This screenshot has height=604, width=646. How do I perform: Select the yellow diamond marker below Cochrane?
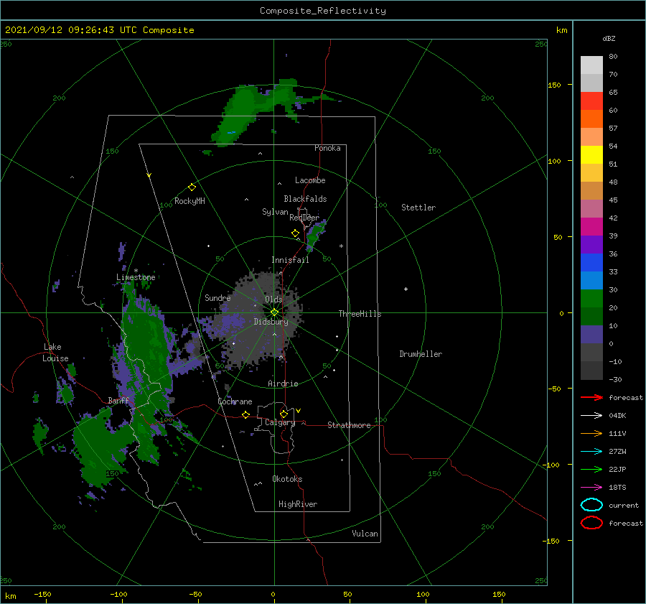click(x=245, y=414)
